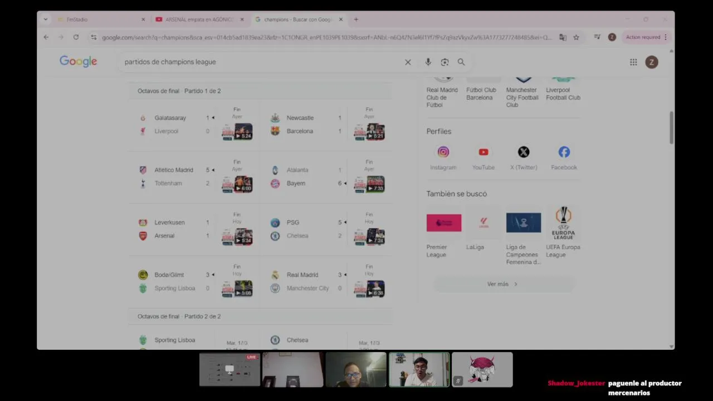Search by image with Lens icon
The image size is (713, 401).
click(445, 62)
